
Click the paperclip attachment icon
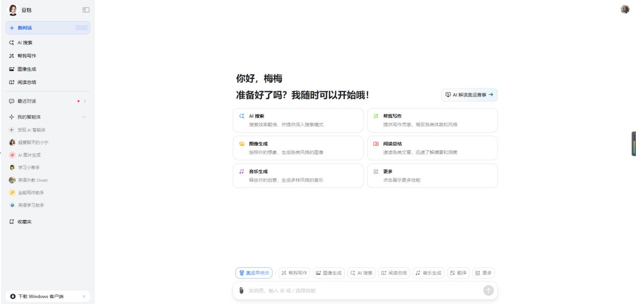241,290
